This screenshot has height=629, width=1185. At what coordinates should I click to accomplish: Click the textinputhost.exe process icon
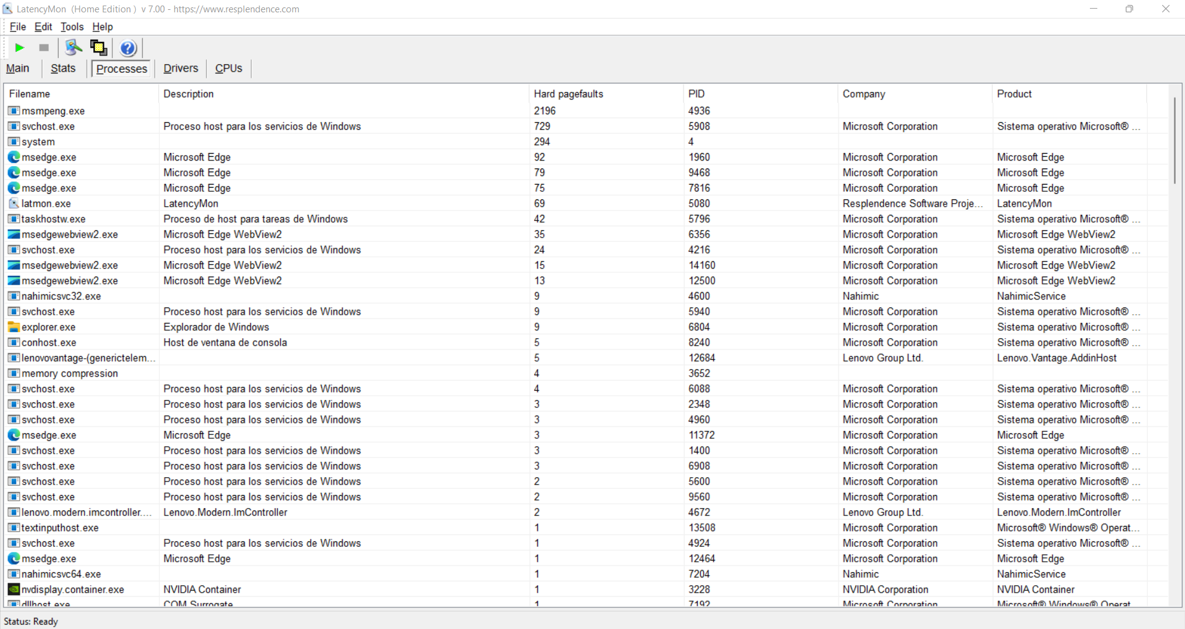(x=14, y=528)
